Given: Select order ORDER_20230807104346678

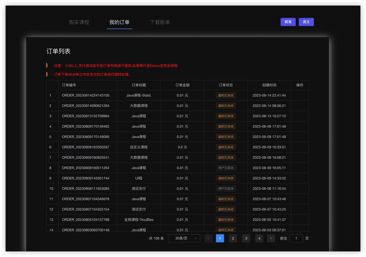Looking at the screenshot, I should (85, 199).
